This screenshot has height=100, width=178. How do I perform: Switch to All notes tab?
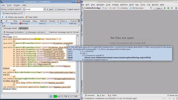pos(23,28)
